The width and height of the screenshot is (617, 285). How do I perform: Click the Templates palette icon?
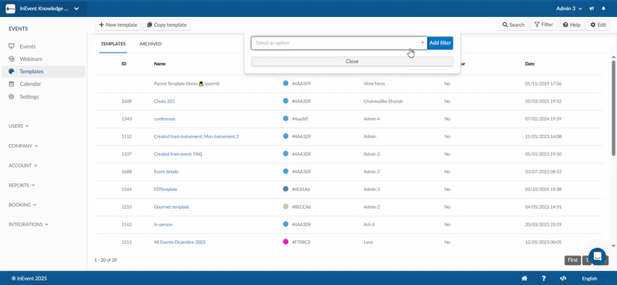[12, 72]
